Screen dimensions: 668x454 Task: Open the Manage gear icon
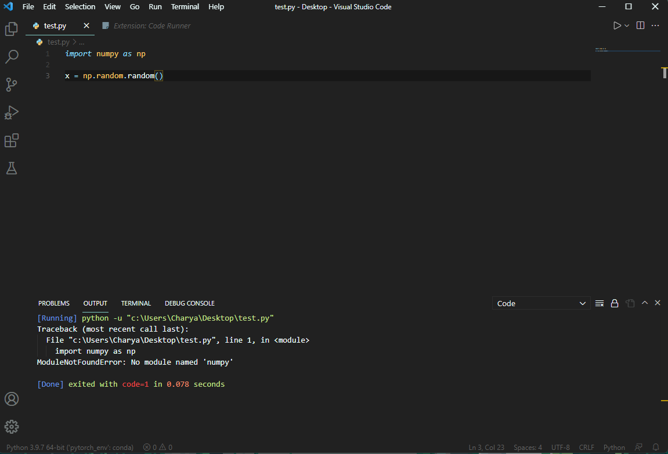(12, 427)
